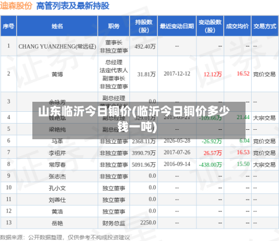This screenshot has width=279, height=241.
Task: Select the date 2017-07-26
Action: coord(177,152)
